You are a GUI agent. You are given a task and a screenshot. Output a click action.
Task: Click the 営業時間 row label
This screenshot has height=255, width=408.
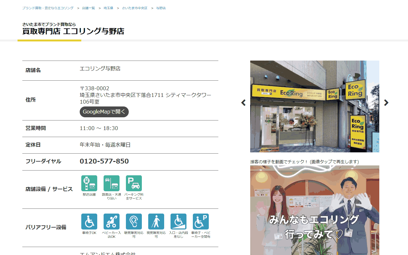tap(36, 128)
